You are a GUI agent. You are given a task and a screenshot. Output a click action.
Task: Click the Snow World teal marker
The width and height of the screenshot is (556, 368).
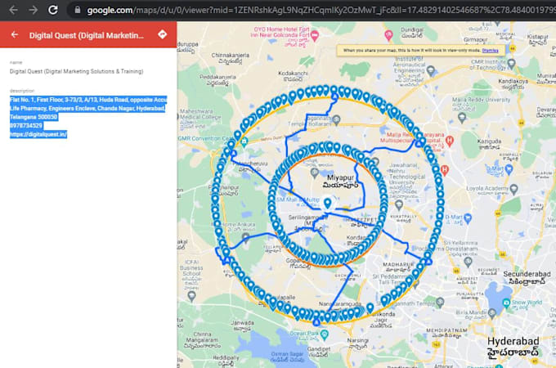506,303
